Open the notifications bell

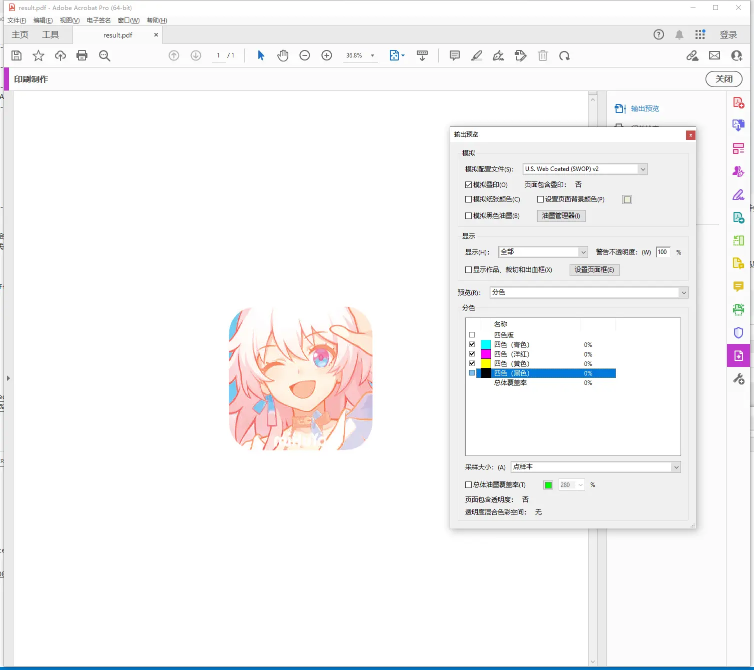point(679,34)
